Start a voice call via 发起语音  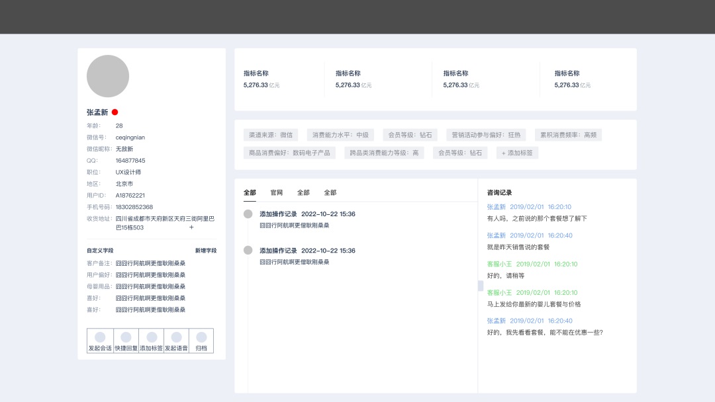tap(176, 337)
